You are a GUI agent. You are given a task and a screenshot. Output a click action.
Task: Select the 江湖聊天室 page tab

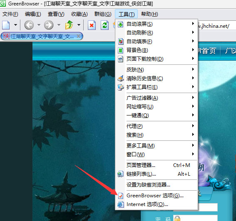pyautogui.click(x=42, y=36)
